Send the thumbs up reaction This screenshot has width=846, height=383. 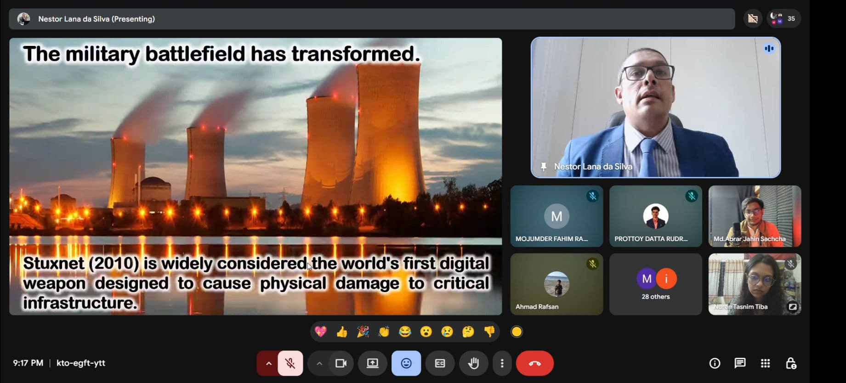click(341, 332)
